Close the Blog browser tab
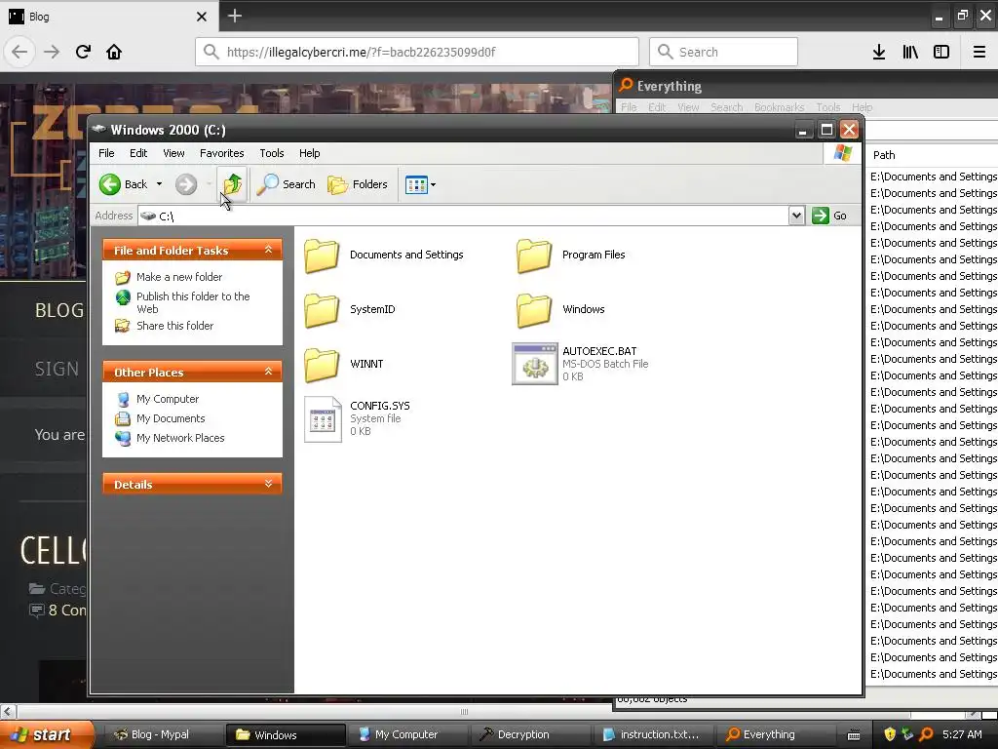The width and height of the screenshot is (998, 749). click(201, 17)
